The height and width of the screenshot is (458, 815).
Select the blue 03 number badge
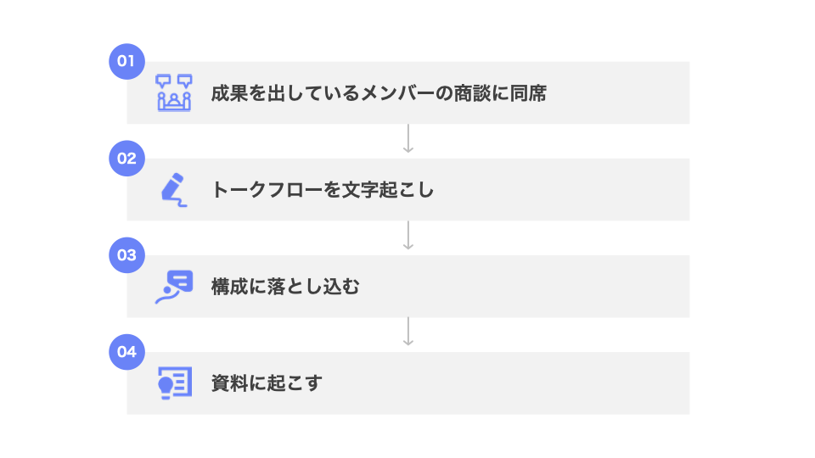tap(127, 254)
